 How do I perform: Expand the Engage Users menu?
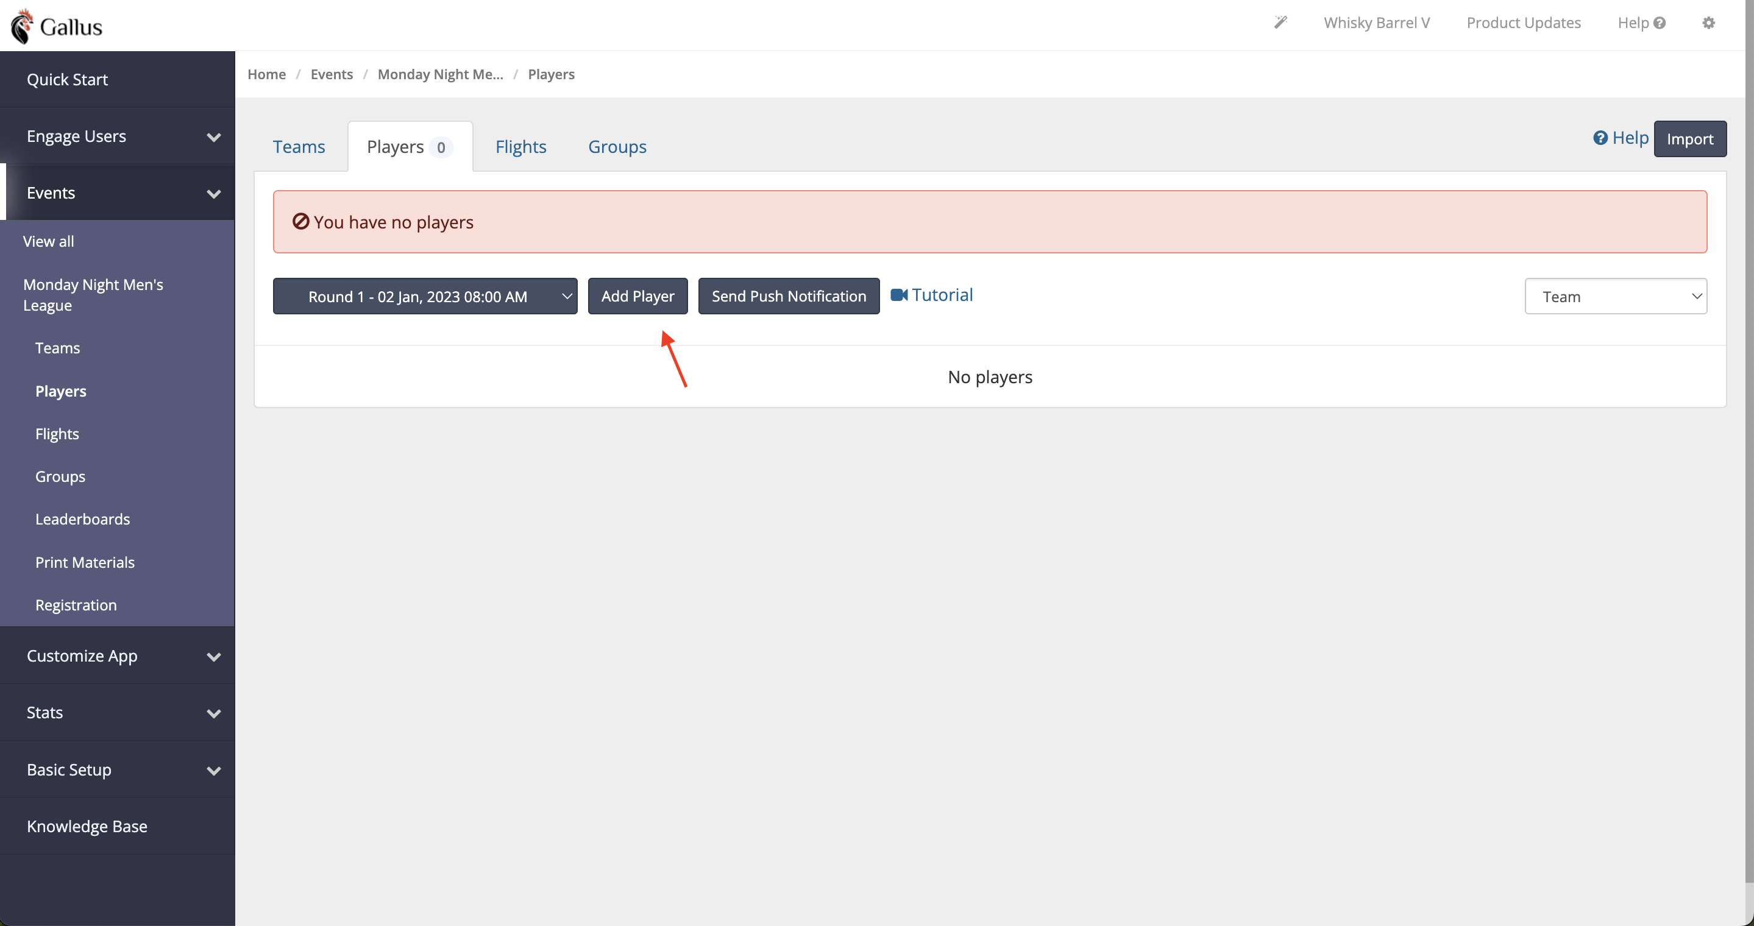[x=117, y=136]
